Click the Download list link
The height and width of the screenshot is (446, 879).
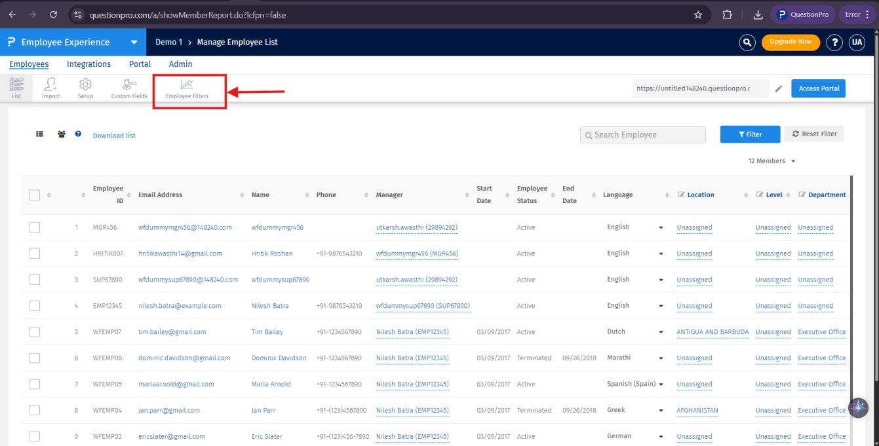(x=114, y=136)
